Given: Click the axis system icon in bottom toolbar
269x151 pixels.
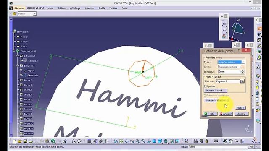Looking at the screenshot, I should pos(237,141).
